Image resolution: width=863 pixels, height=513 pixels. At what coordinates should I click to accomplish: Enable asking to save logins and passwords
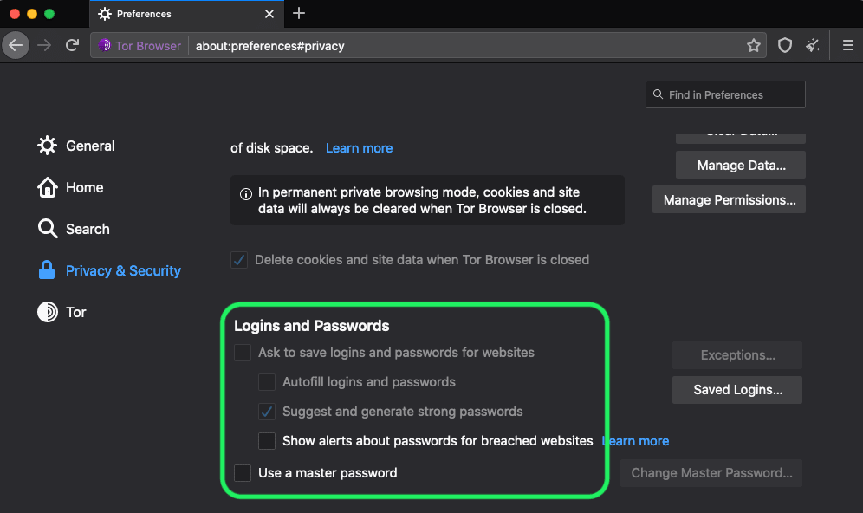[x=243, y=353]
